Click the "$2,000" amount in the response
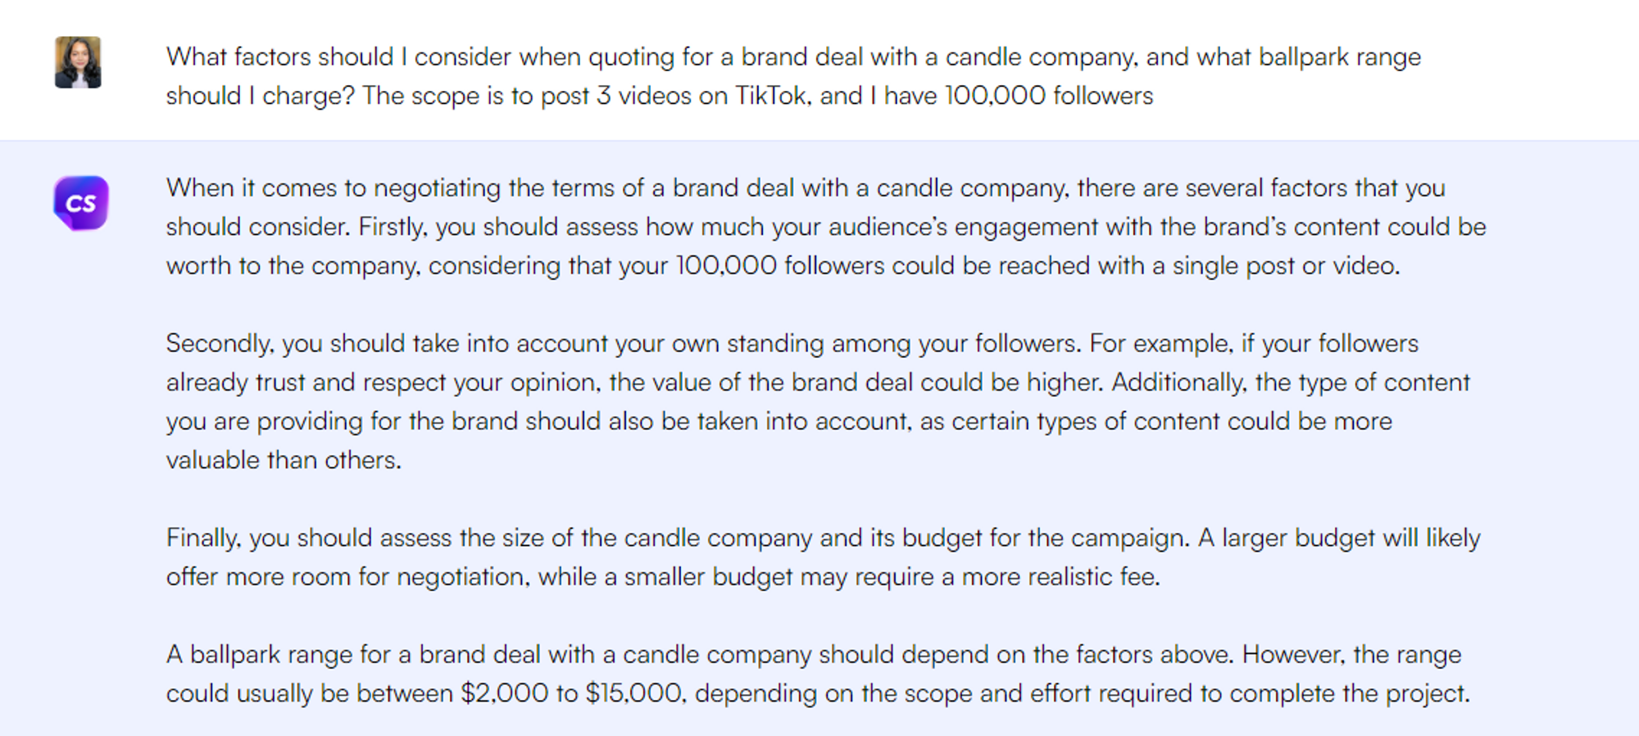 pyautogui.click(x=504, y=693)
